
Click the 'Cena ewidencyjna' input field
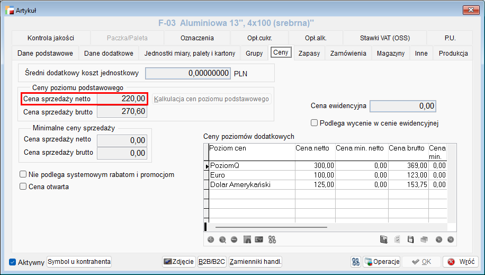(402, 106)
